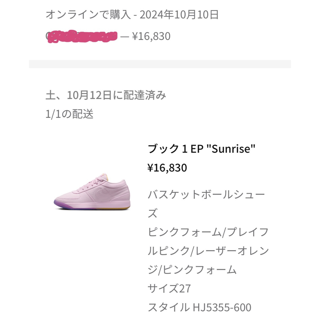Click the order total ¥16,830 beside order number
This screenshot has height=320, width=320.
[x=151, y=36]
